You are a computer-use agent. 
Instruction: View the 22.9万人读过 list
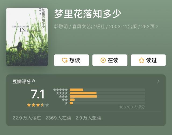point(27,118)
